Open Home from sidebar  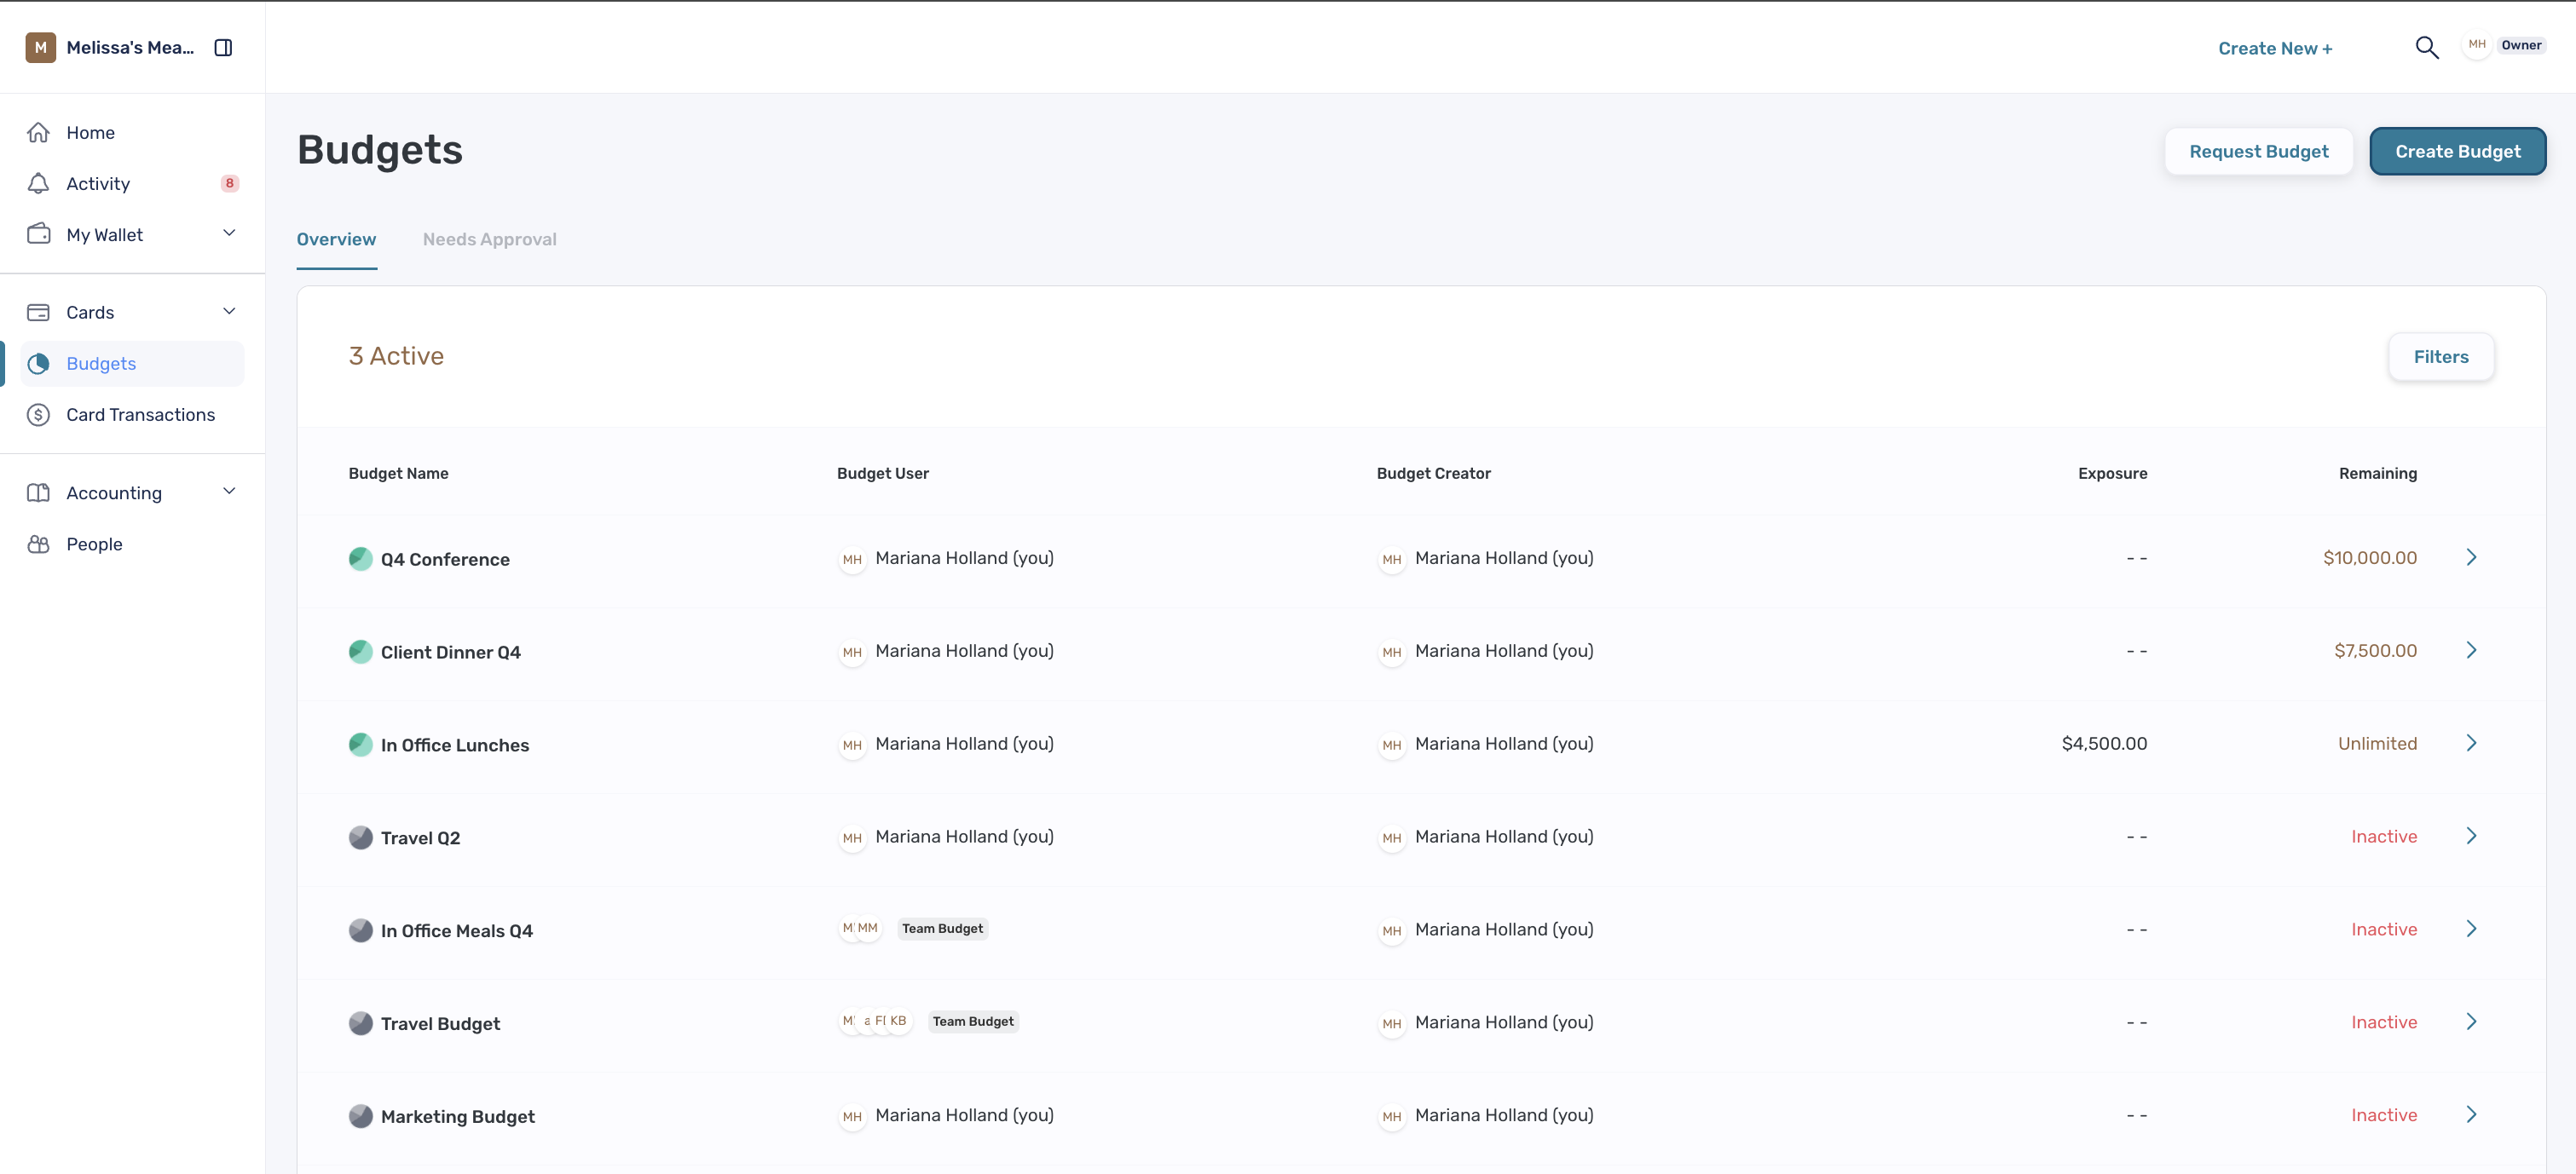(90, 132)
